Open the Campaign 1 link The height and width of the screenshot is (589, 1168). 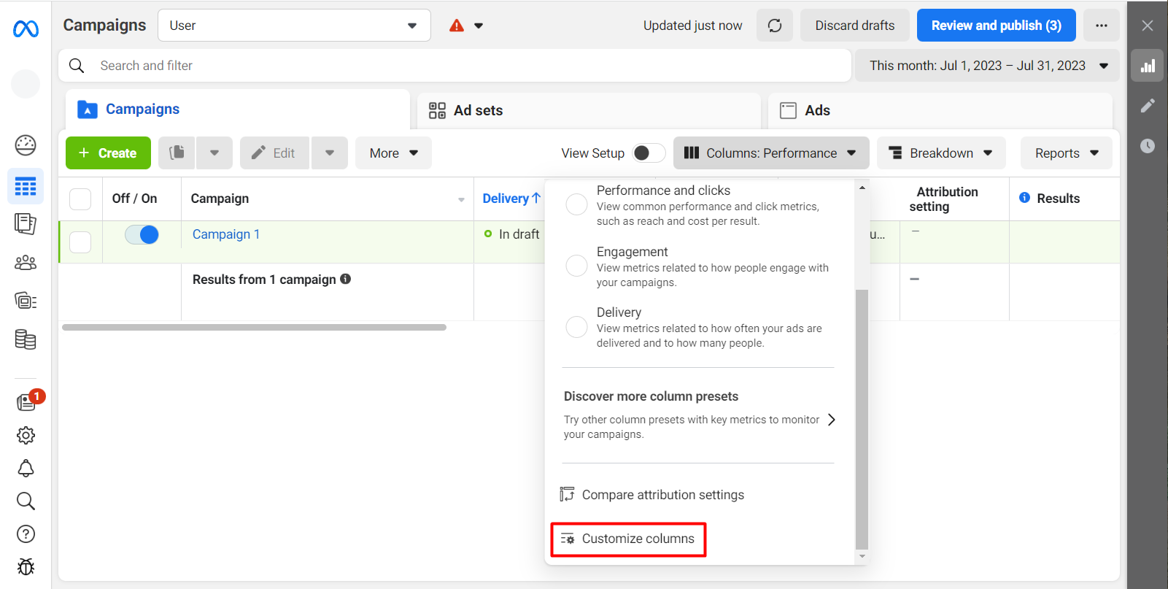coord(226,234)
